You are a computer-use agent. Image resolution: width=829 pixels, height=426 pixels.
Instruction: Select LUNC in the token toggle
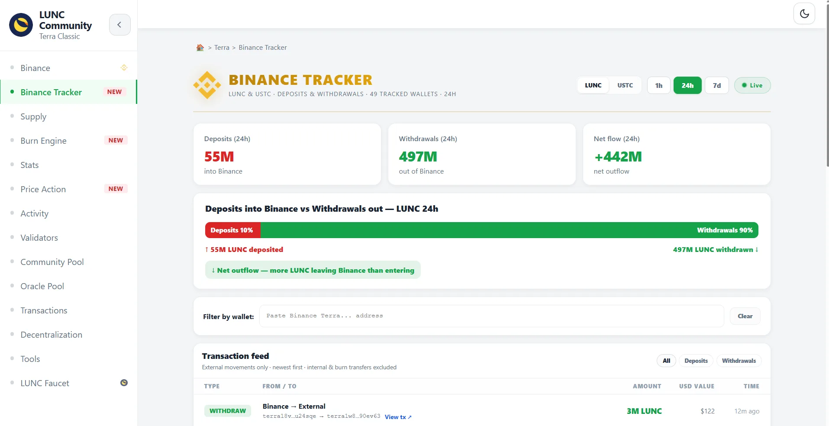coord(593,85)
